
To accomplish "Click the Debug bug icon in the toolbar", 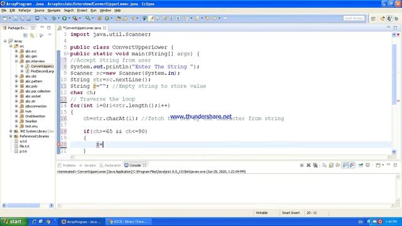I will tap(54, 18).
